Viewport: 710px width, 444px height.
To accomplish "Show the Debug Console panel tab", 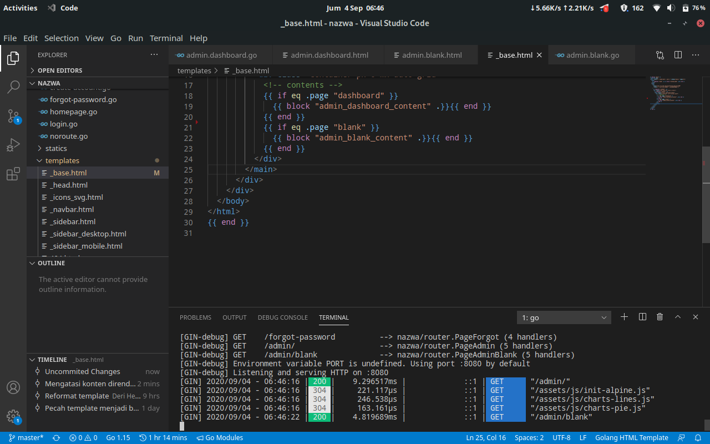I will (283, 317).
